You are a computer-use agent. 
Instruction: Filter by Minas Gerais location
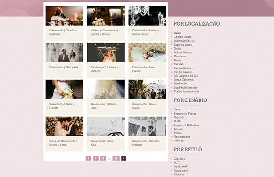tap(183, 52)
